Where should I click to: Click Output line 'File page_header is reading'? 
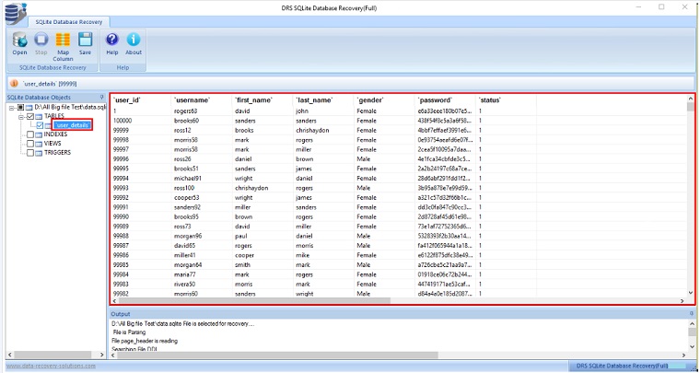click(145, 341)
